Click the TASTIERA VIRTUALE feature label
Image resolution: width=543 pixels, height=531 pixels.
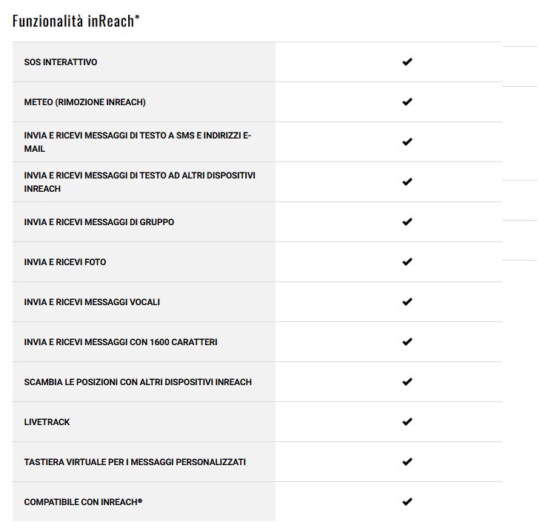(135, 462)
